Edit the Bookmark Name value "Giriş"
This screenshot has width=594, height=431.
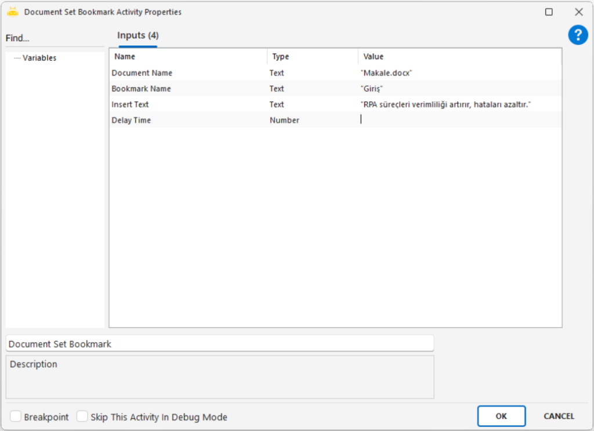click(x=458, y=89)
